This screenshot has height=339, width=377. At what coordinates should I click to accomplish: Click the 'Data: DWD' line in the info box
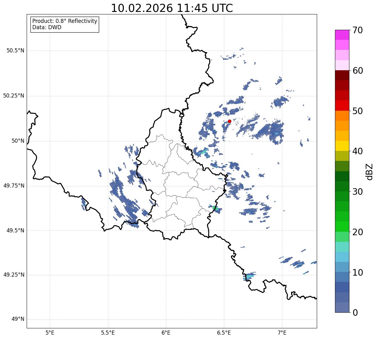point(47,27)
